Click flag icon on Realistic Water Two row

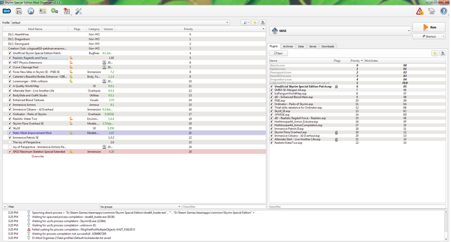point(71,119)
